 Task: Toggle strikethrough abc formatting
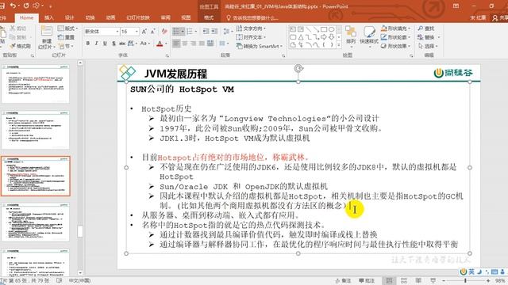tap(122, 44)
